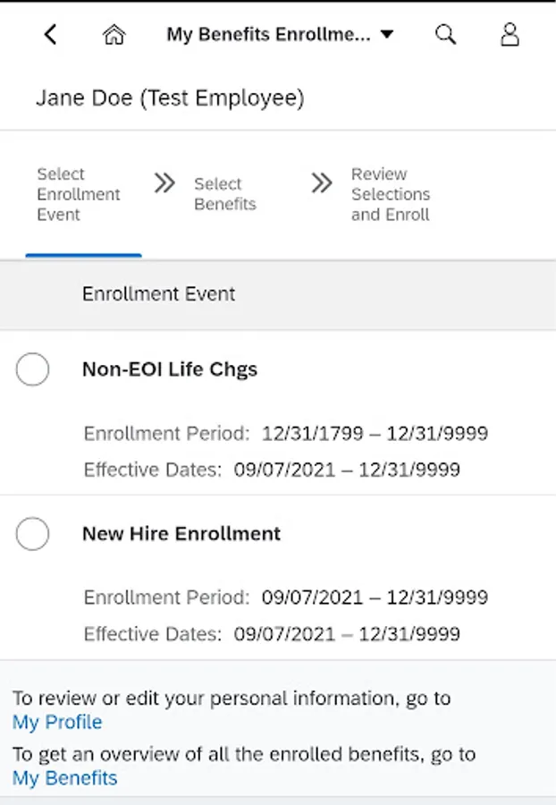556x805 pixels.
Task: Click the Enrollment Event column header
Action: pyautogui.click(x=159, y=293)
